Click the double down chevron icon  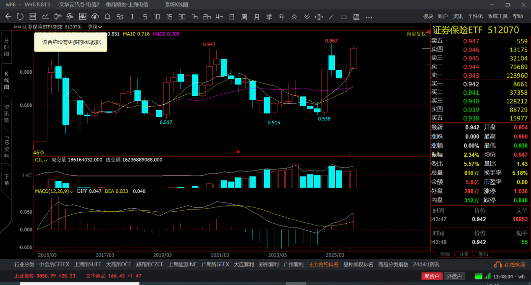tap(306, 17)
